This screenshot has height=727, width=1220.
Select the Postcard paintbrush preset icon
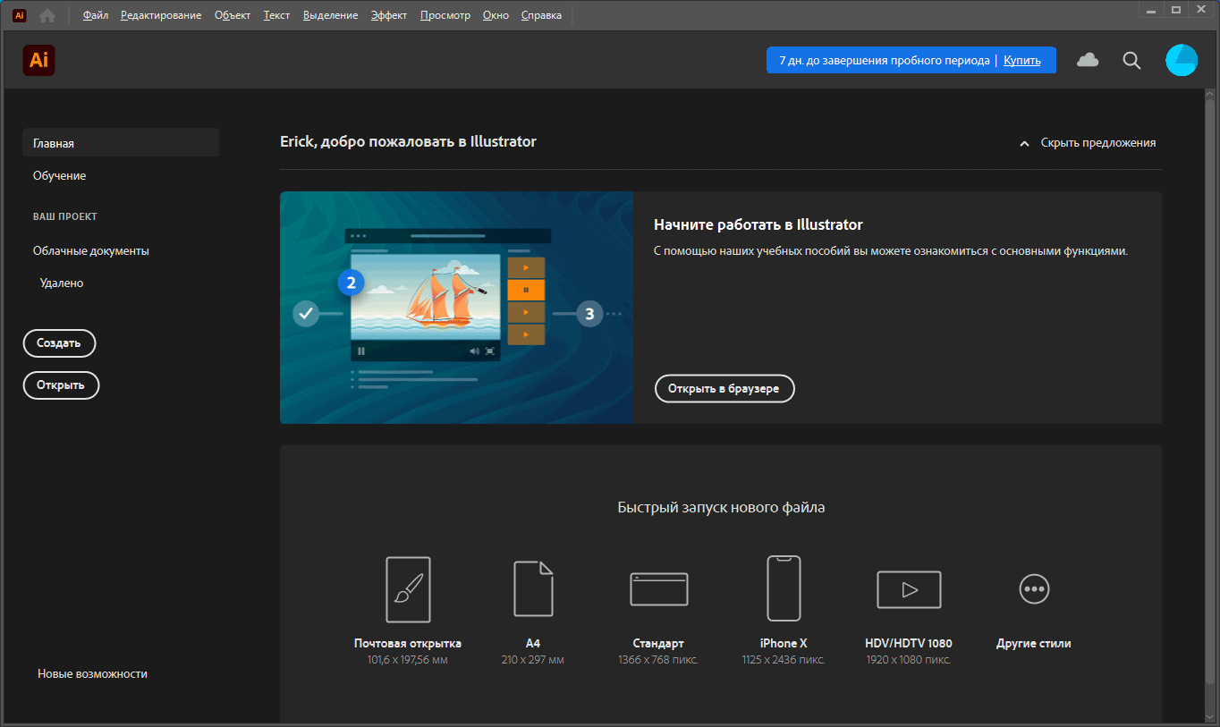408,589
